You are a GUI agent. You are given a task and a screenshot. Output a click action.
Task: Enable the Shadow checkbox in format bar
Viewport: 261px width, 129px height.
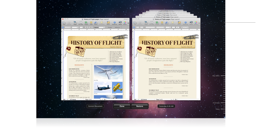[107, 27]
